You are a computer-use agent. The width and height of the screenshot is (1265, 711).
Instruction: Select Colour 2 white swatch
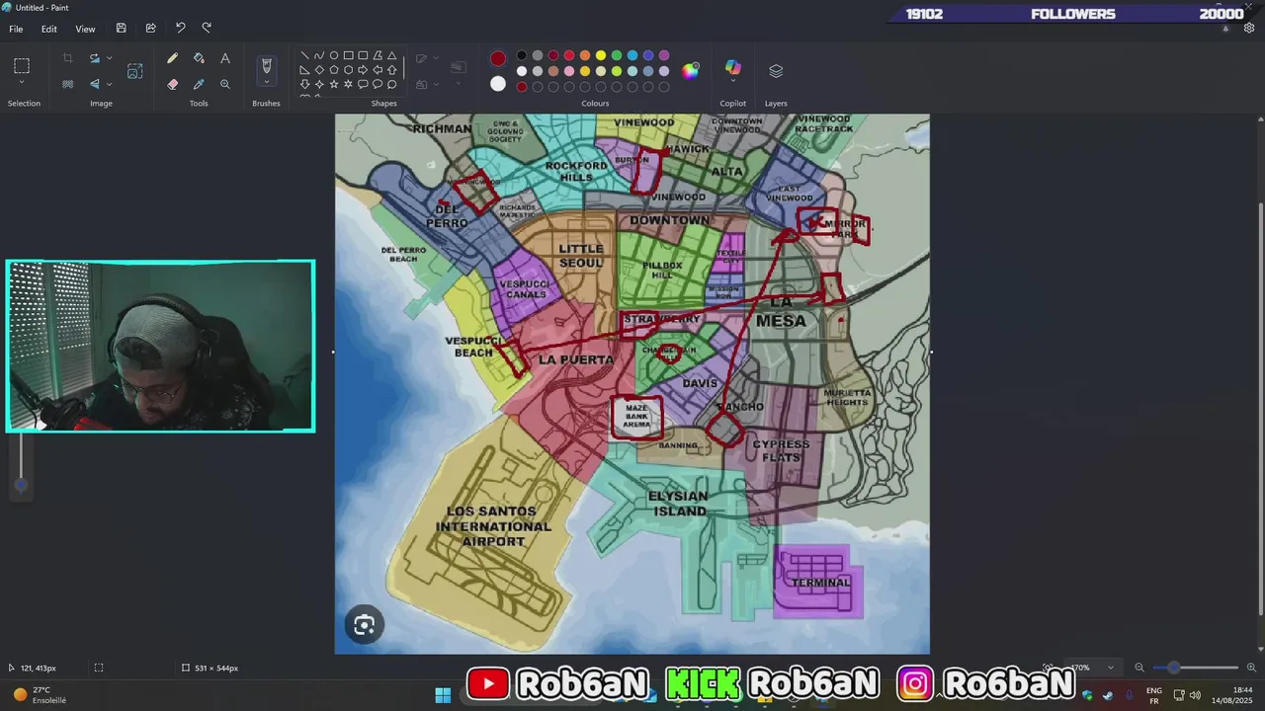pyautogui.click(x=498, y=84)
